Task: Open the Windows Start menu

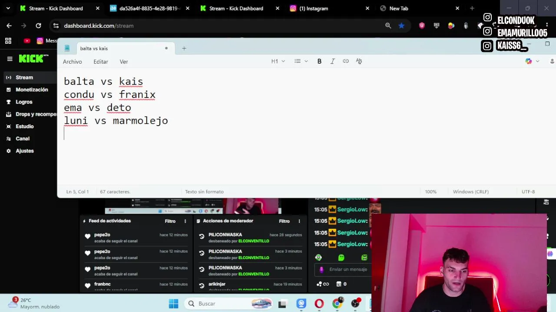Action: tap(173, 304)
